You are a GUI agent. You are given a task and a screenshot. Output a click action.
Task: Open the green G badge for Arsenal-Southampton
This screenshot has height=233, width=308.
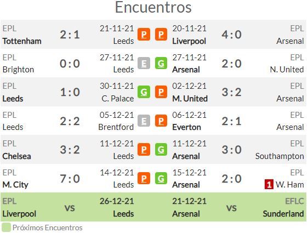pos(161,150)
